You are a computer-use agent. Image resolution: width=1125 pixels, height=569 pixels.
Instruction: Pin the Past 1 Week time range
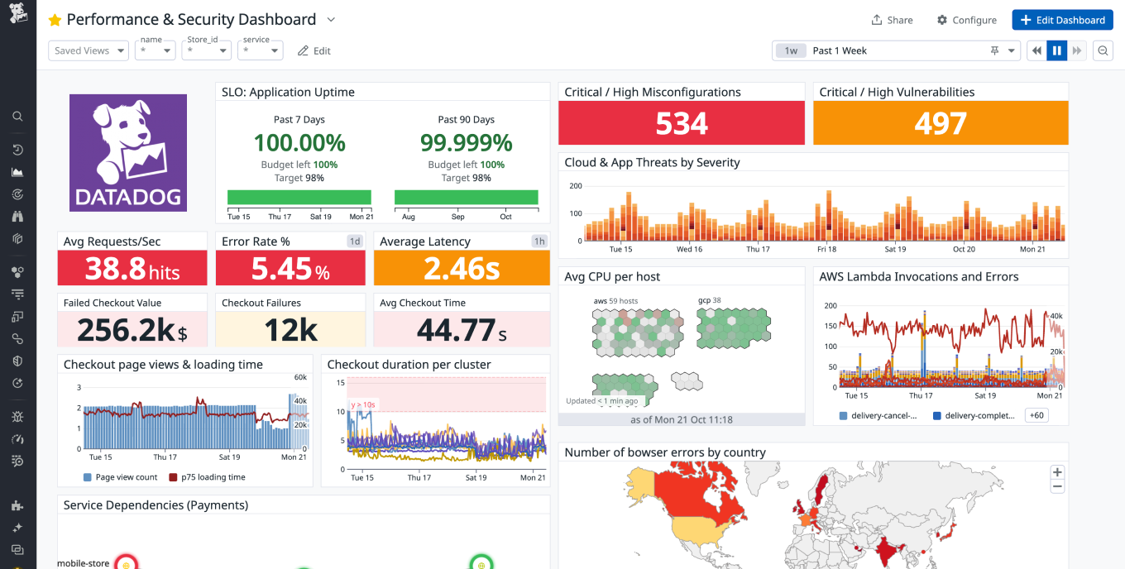(994, 50)
